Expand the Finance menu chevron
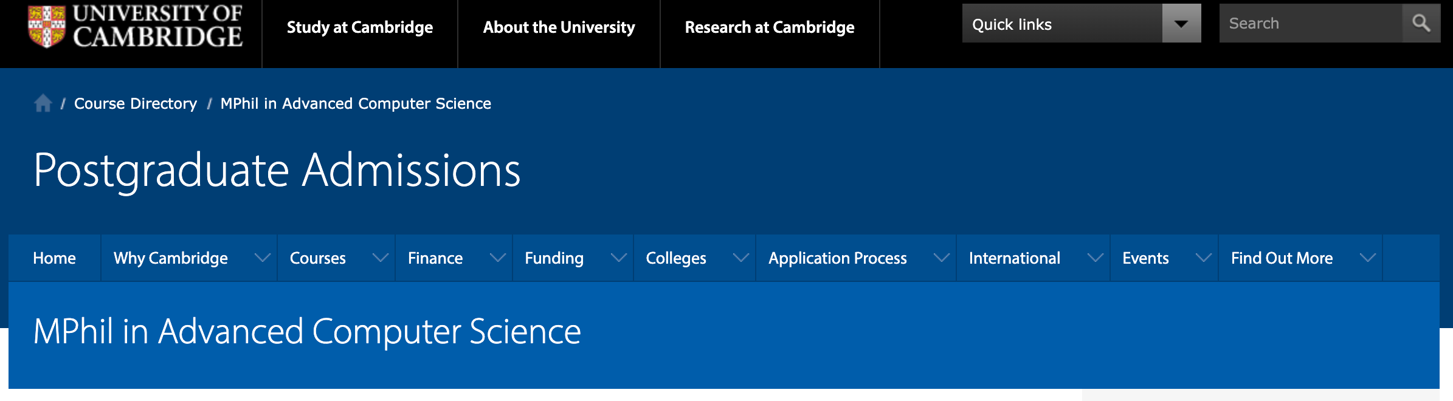This screenshot has width=1453, height=401. tap(498, 258)
